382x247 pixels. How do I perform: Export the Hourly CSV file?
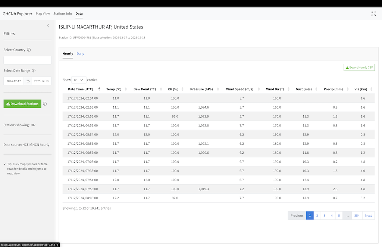[x=359, y=67]
